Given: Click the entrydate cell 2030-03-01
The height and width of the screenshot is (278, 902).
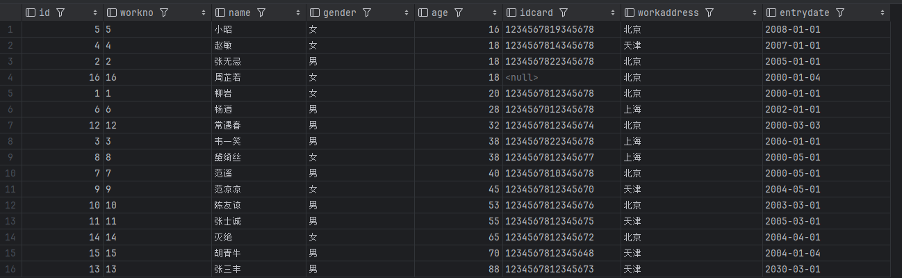Looking at the screenshot, I should 792,269.
